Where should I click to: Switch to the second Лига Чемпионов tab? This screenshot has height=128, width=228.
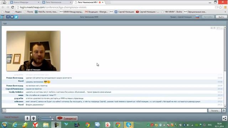57,2
